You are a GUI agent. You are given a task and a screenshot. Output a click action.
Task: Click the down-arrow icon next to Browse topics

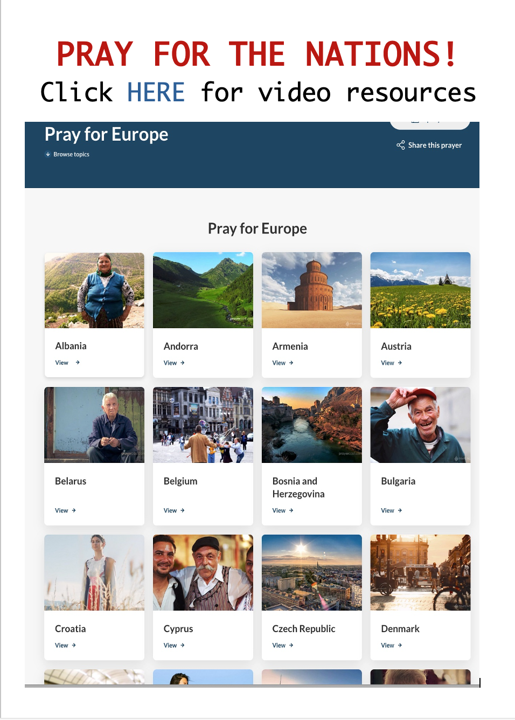(x=48, y=154)
